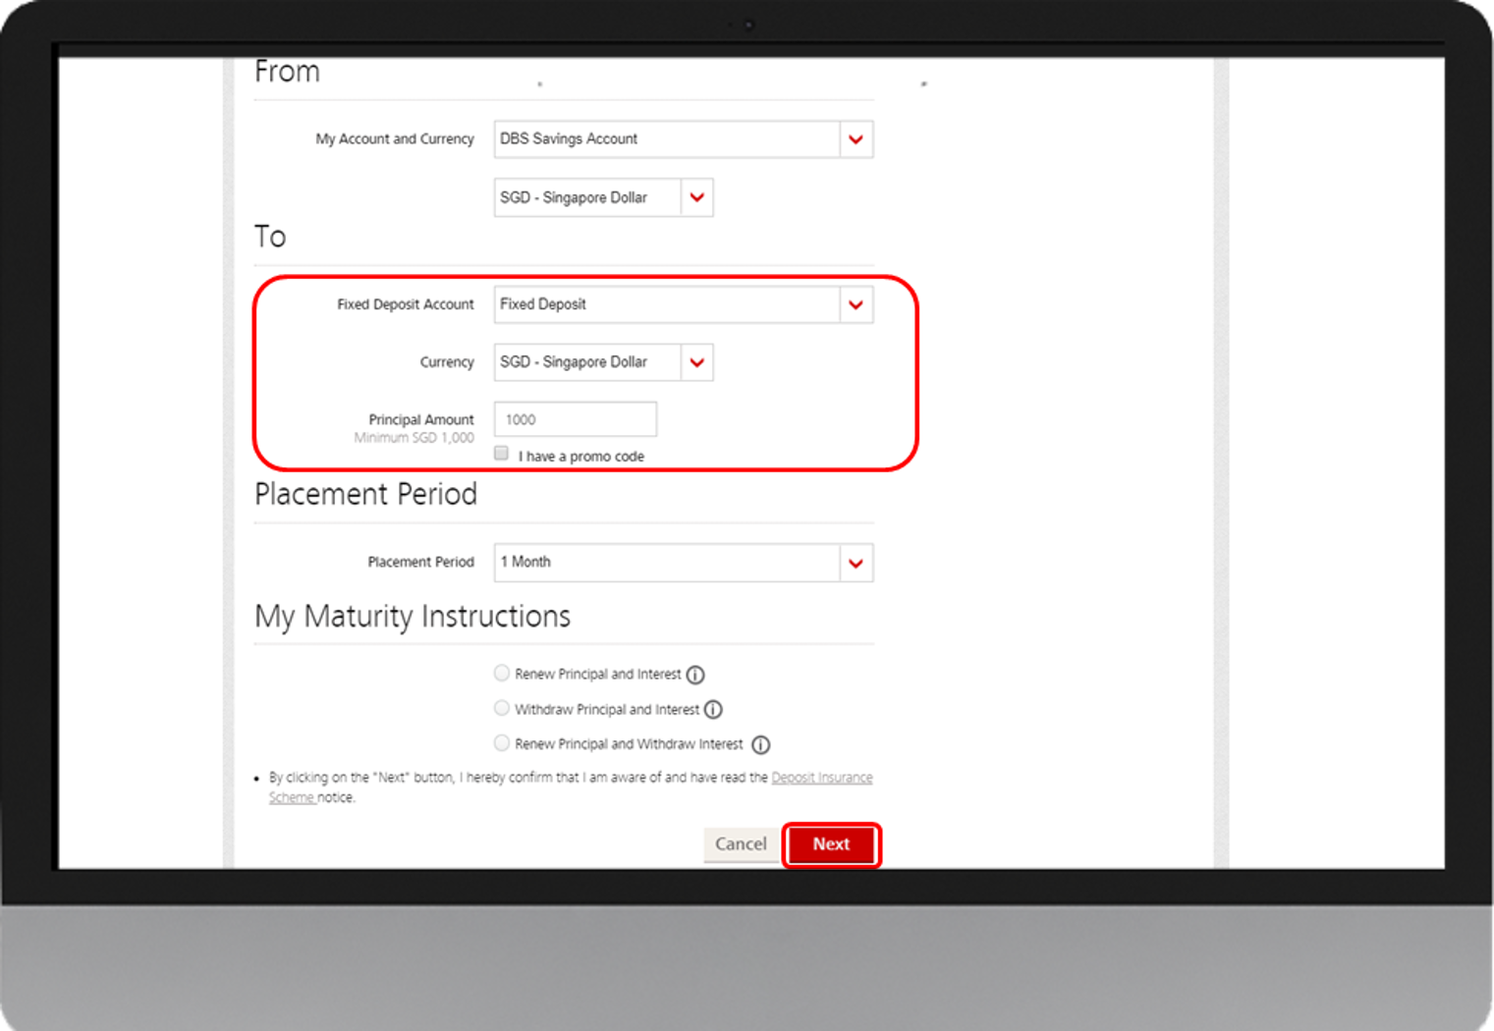1494x1031 pixels.
Task: Click into the Principal Amount input field
Action: pos(575,419)
